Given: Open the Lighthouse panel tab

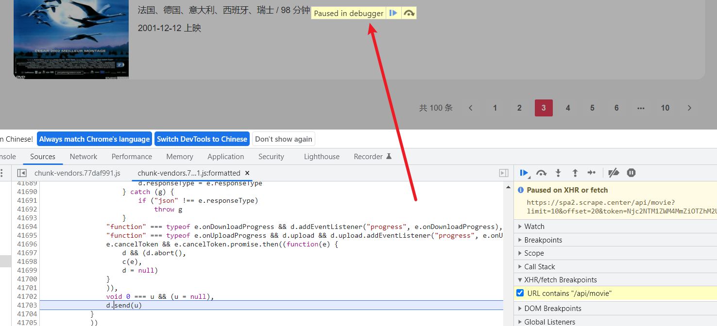Looking at the screenshot, I should 322,157.
